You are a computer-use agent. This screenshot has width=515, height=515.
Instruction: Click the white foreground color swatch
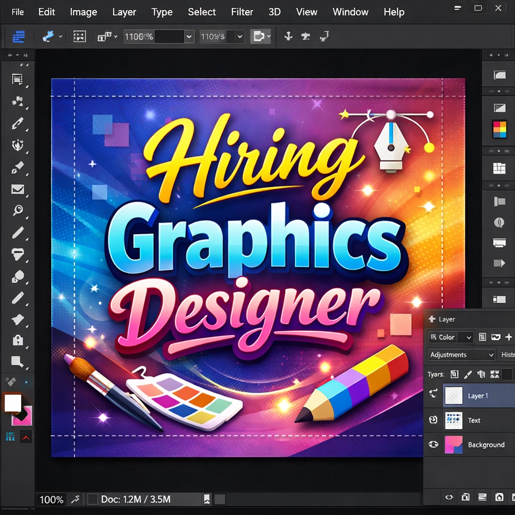tap(13, 402)
